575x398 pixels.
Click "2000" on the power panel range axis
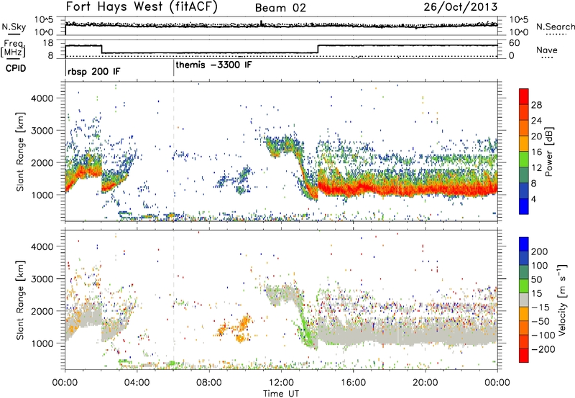[x=42, y=162]
